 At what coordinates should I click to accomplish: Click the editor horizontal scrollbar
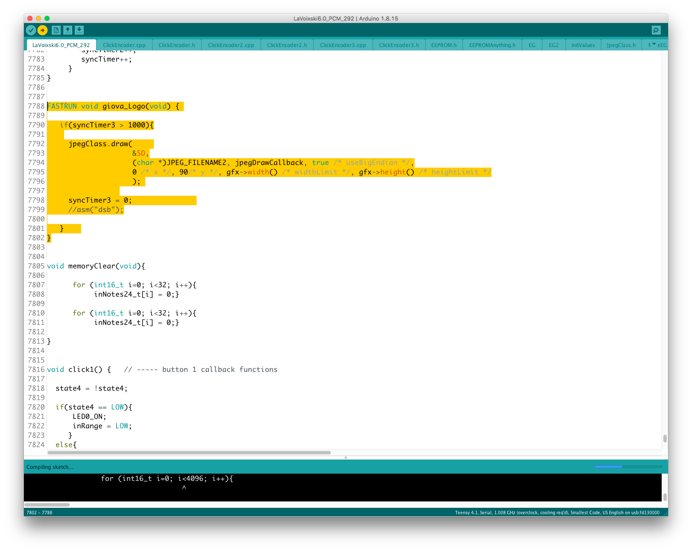click(189, 452)
